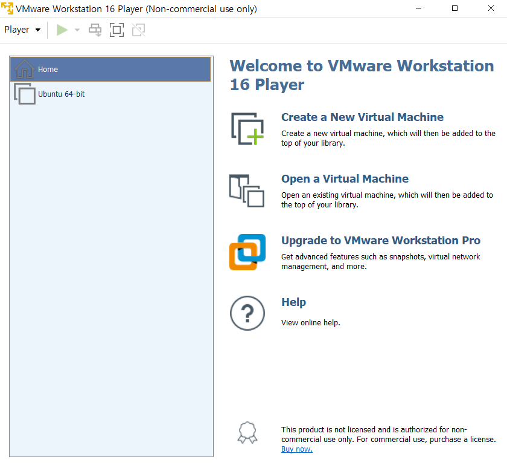The height and width of the screenshot is (468, 507).
Task: Click the new VM icon with green plus
Action: (247, 129)
